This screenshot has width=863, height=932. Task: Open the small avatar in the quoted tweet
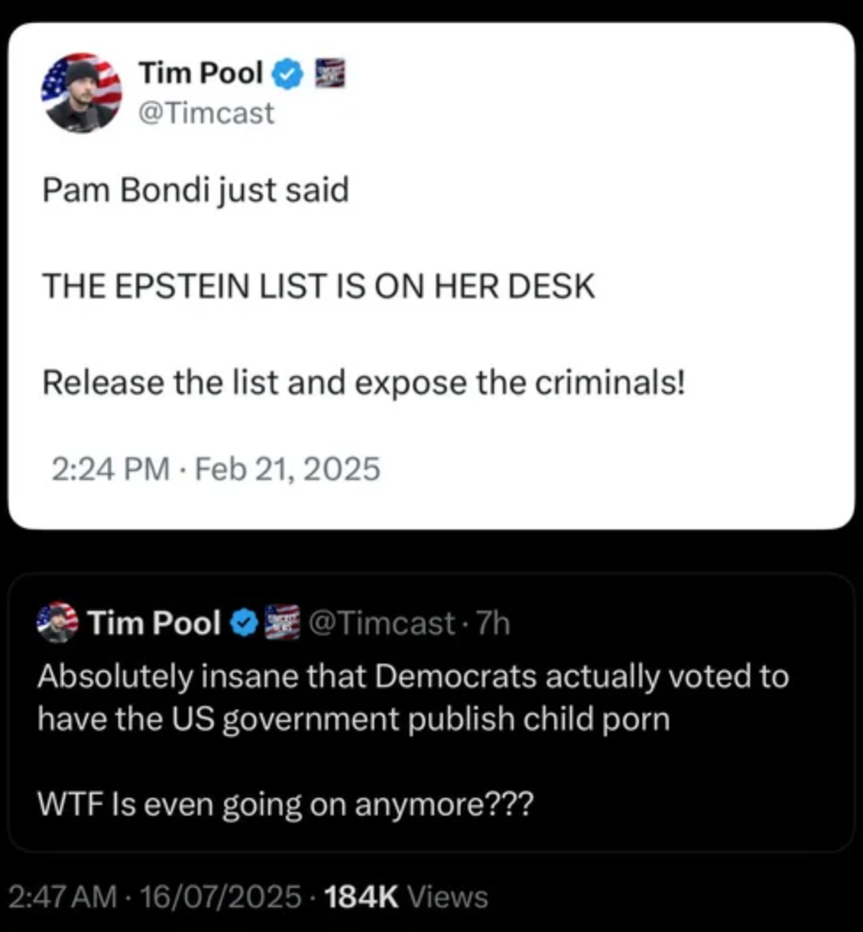57,623
